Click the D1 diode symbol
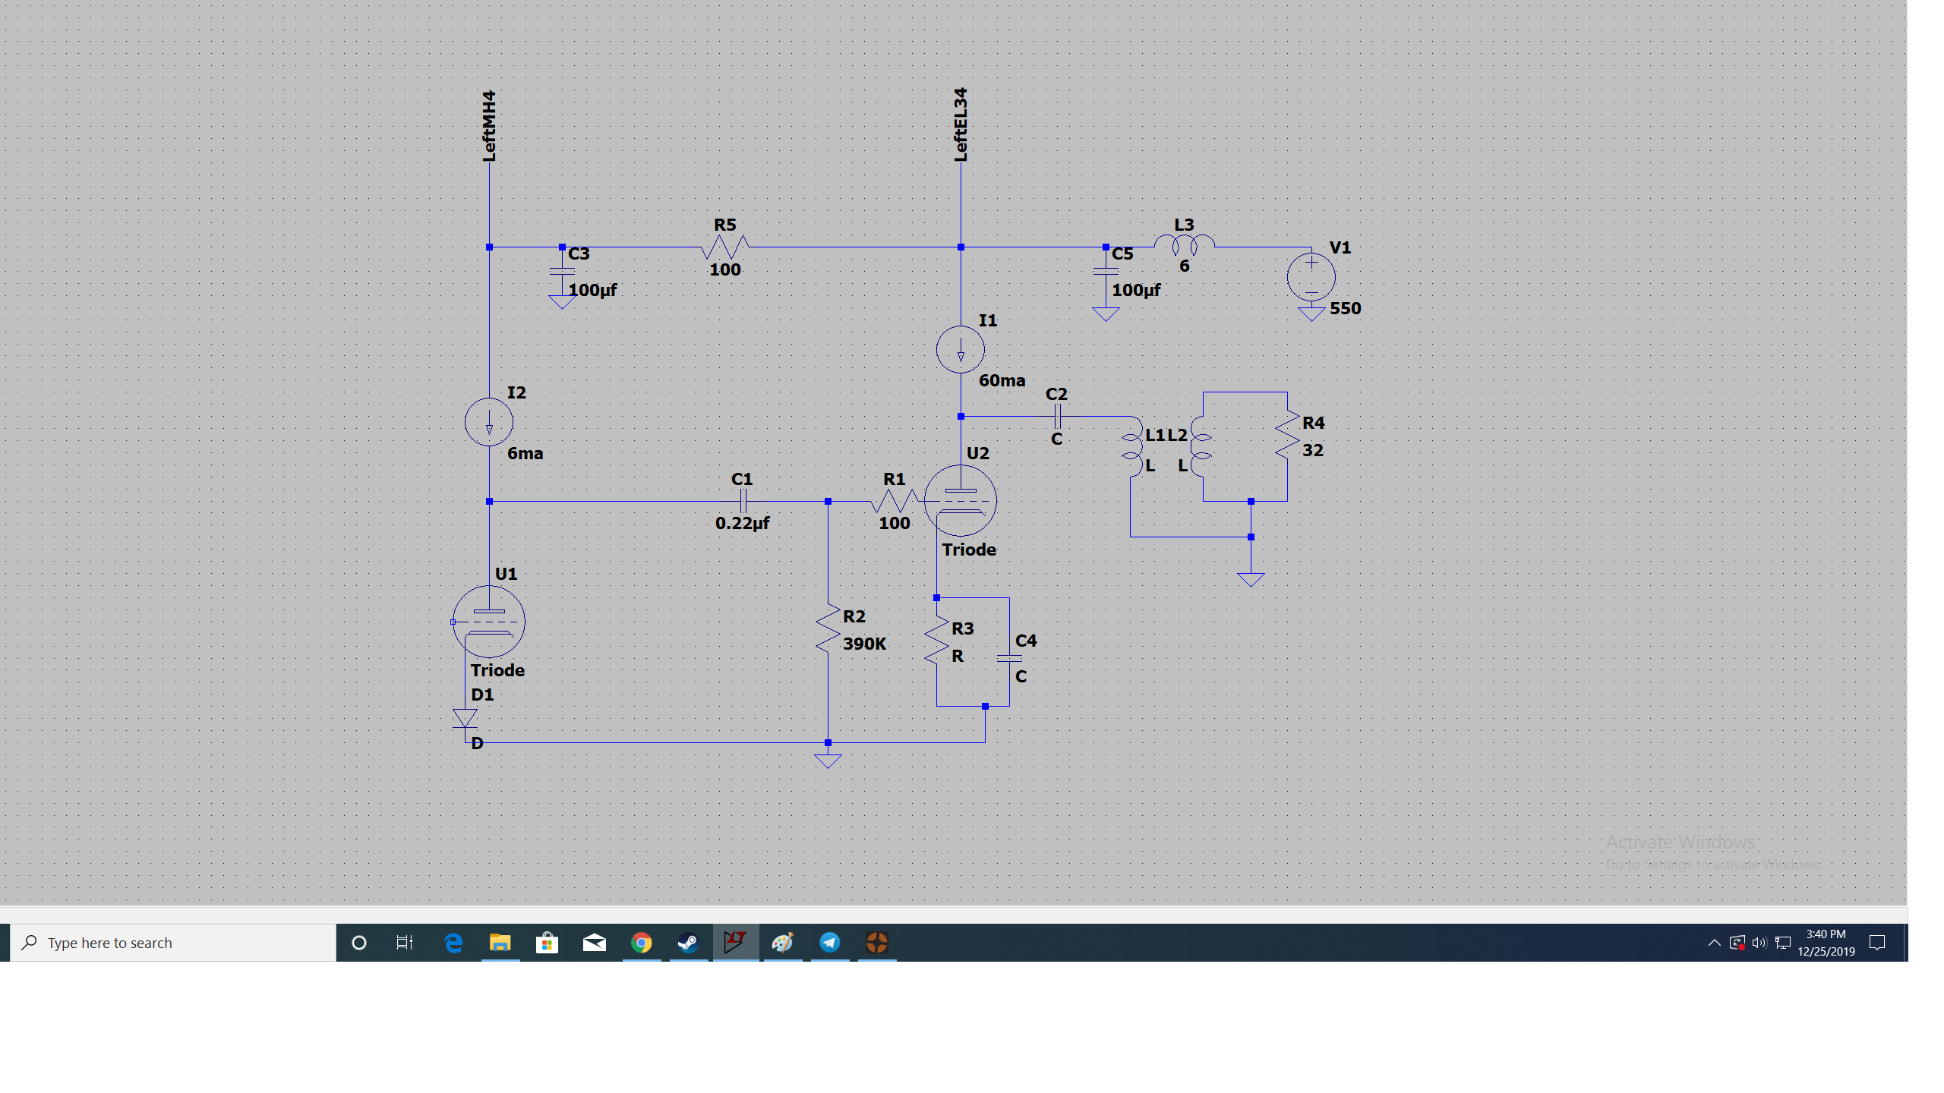Screen dimensions: 1944x1093 coord(465,718)
